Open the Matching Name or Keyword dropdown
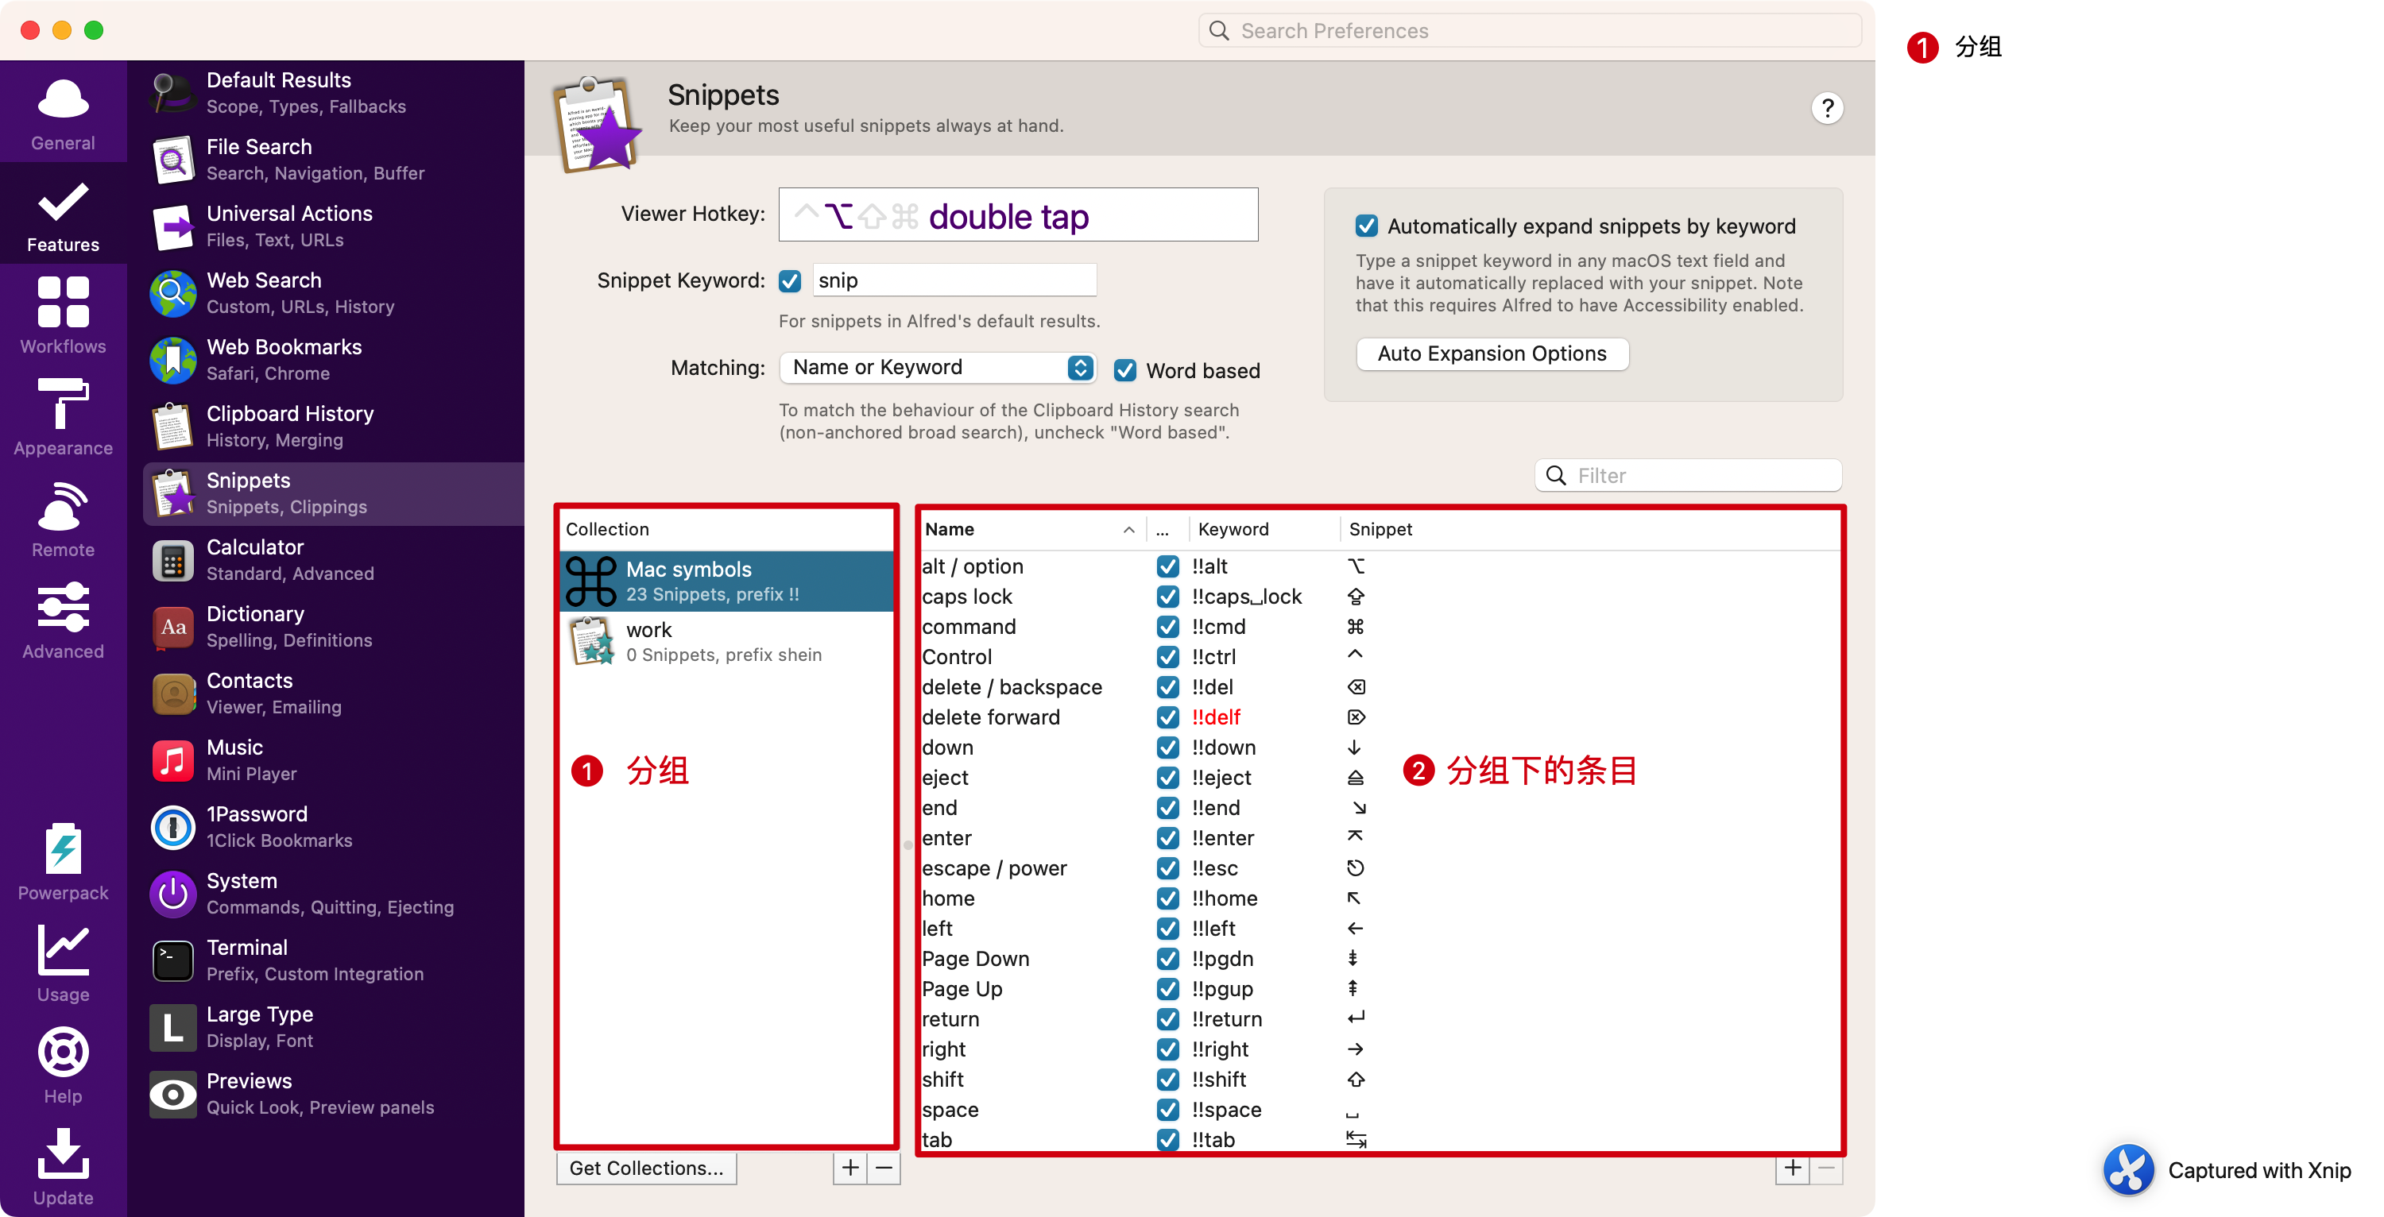Screen dimensions: 2384x1217 [x=937, y=368]
